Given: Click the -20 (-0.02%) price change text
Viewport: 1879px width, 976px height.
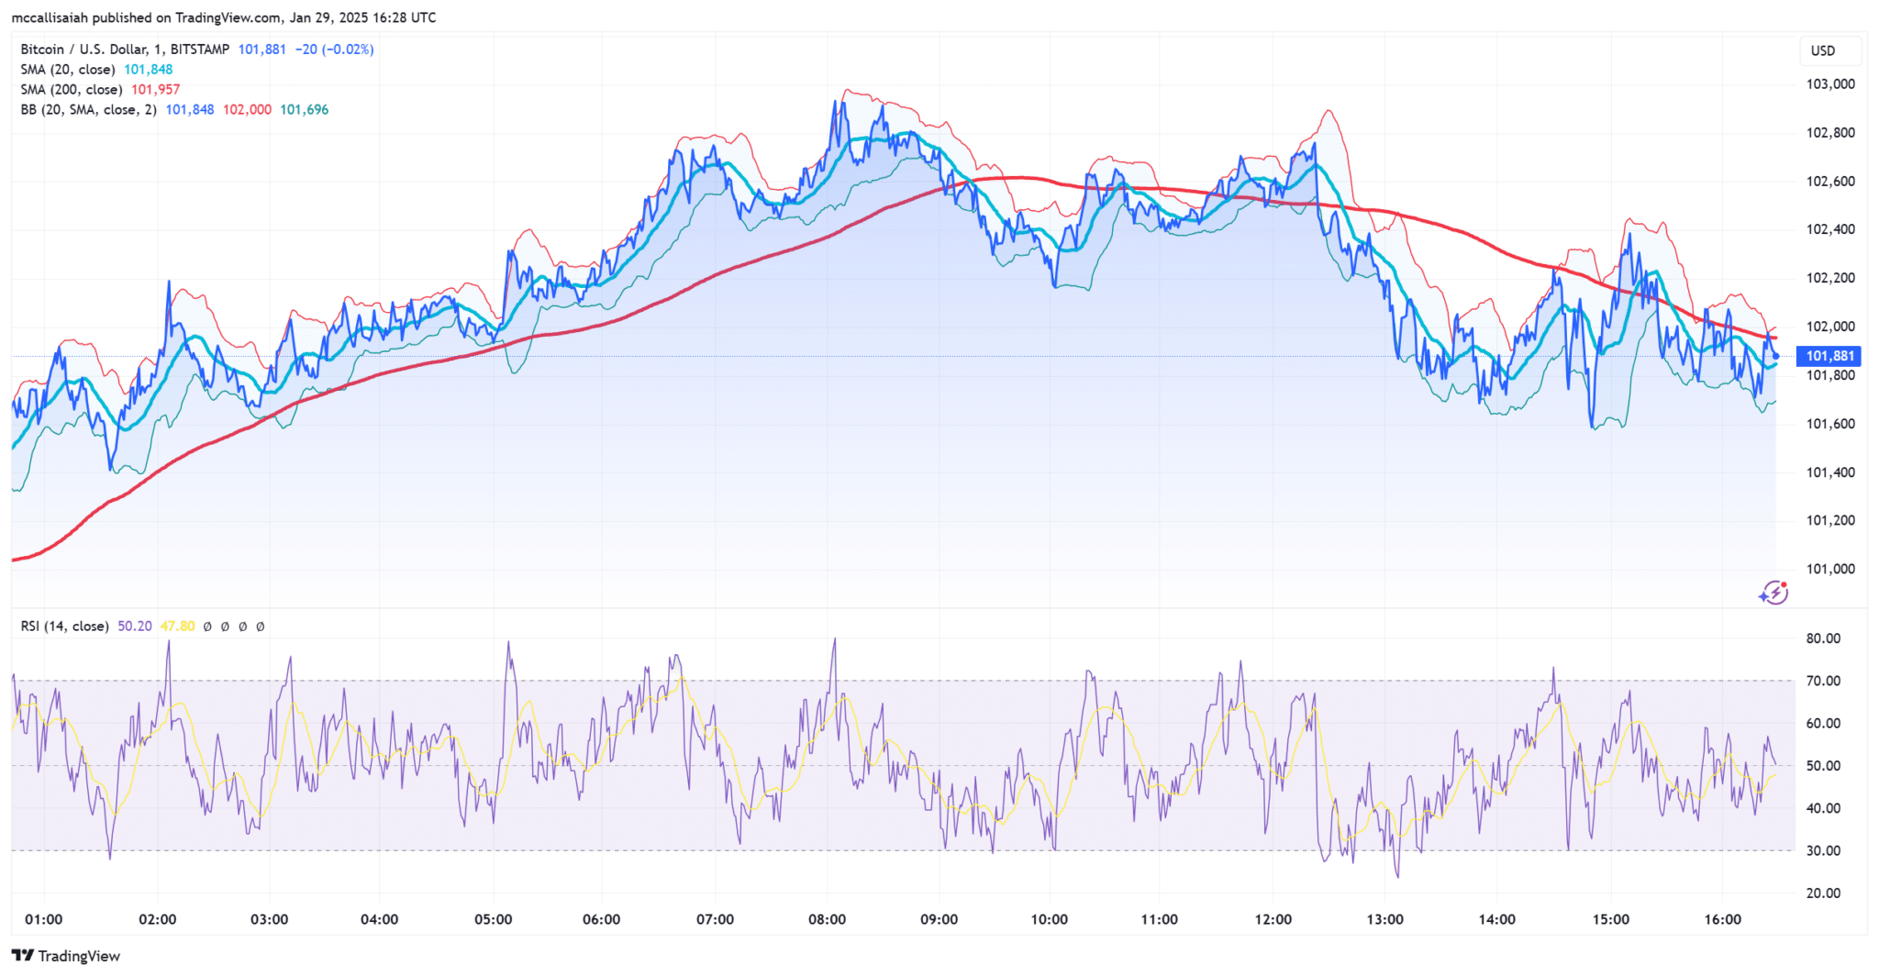Looking at the screenshot, I should [x=334, y=50].
